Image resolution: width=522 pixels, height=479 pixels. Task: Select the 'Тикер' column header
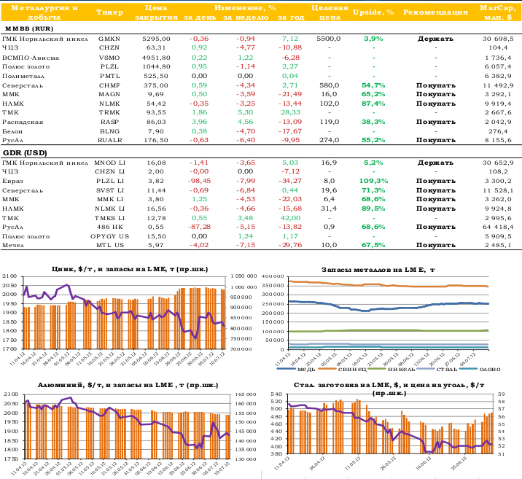tap(109, 12)
